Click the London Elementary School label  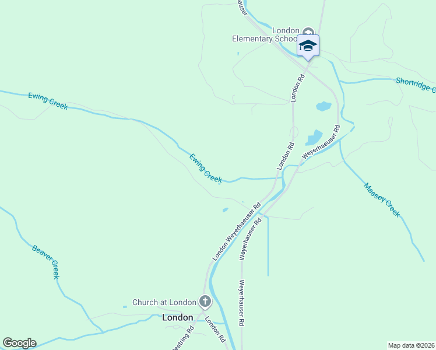[265, 34]
